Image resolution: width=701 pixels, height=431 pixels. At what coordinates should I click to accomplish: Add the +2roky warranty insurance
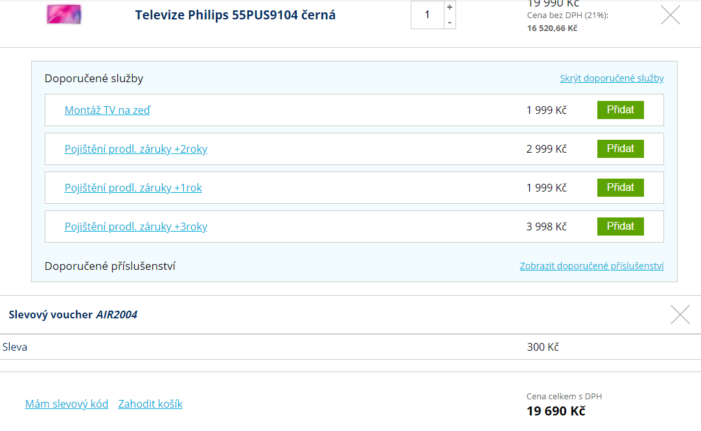[620, 149]
